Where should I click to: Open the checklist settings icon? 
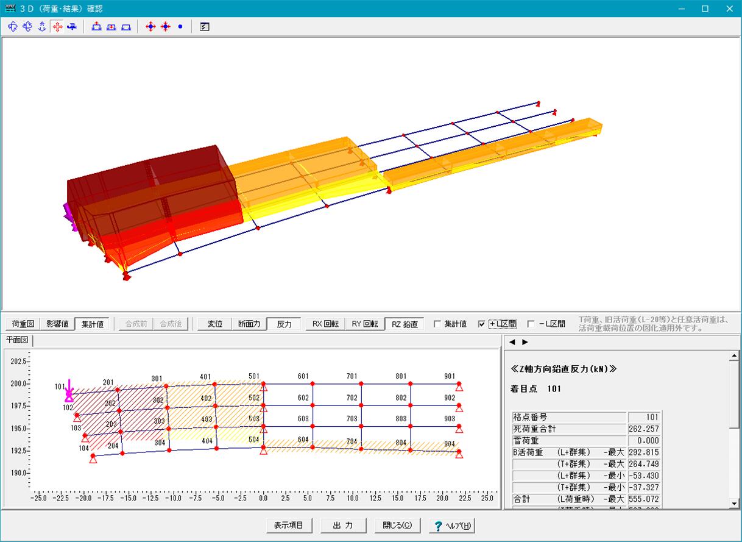coord(205,27)
